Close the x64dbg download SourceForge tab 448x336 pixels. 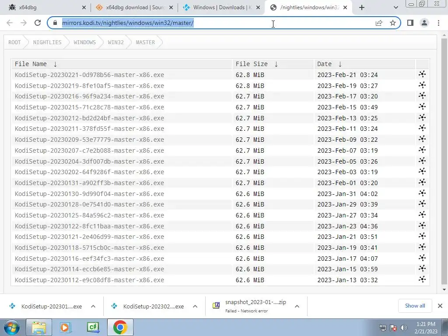171,7
